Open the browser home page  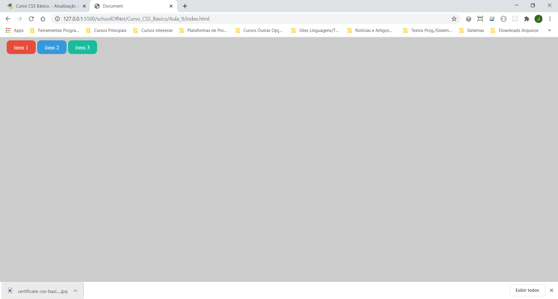point(43,19)
